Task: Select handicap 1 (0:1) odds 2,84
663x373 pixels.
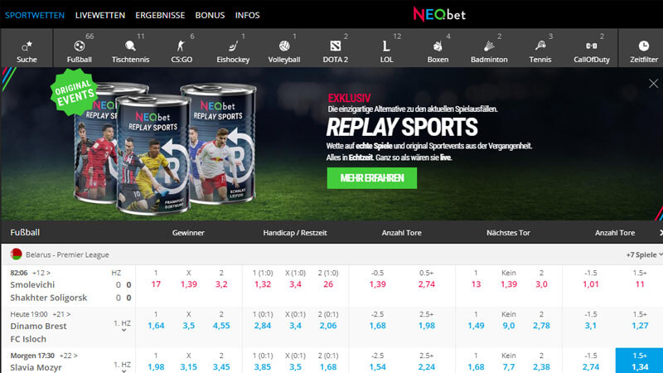Action: point(263,326)
